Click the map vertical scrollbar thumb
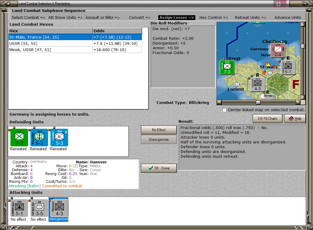This screenshot has width=313, height=230. [303, 46]
